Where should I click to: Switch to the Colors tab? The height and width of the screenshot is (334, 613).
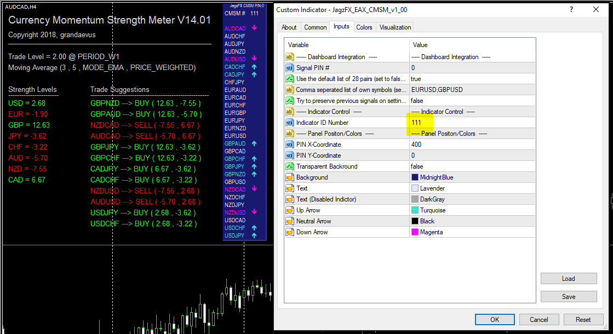[x=364, y=27]
